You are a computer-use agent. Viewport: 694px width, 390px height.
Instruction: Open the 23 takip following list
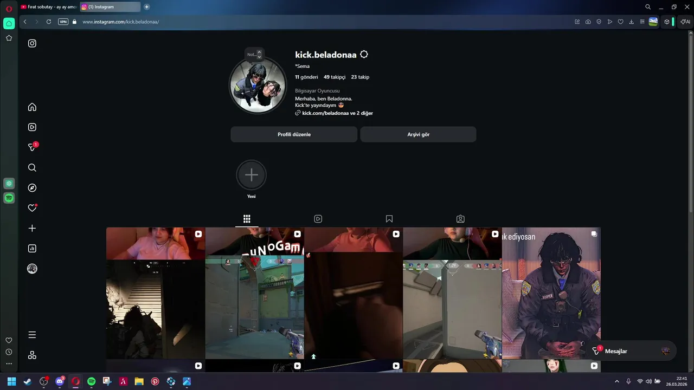point(360,77)
